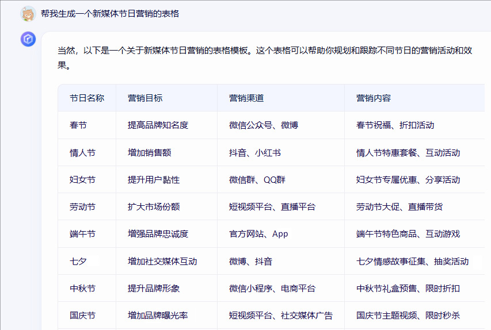Click the 劳动节大促、直播带货 content cell
491x330 pixels.
point(399,207)
